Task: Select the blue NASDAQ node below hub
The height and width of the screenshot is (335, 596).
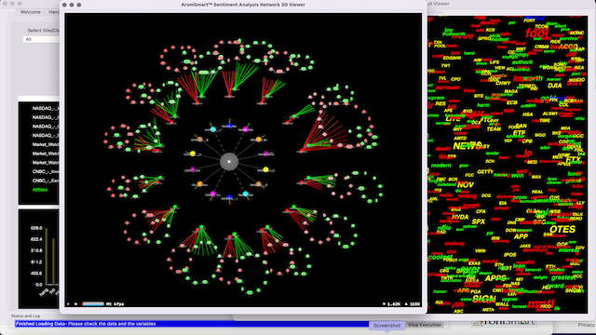Action: pos(229,197)
